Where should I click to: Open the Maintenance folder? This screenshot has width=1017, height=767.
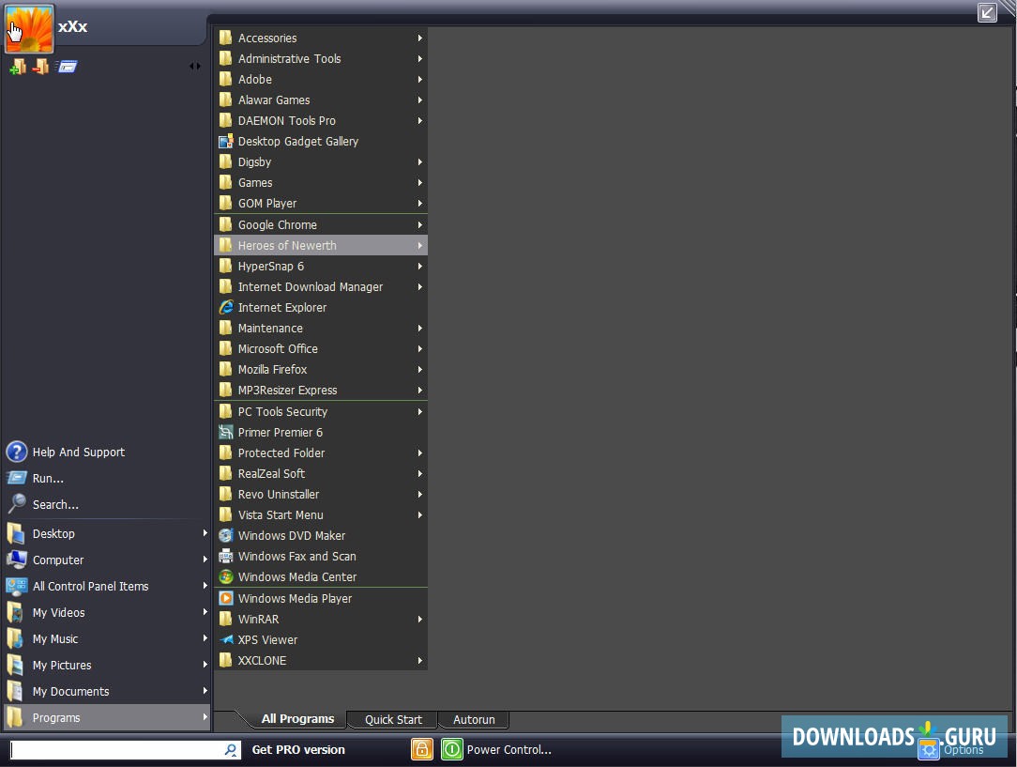[321, 329]
